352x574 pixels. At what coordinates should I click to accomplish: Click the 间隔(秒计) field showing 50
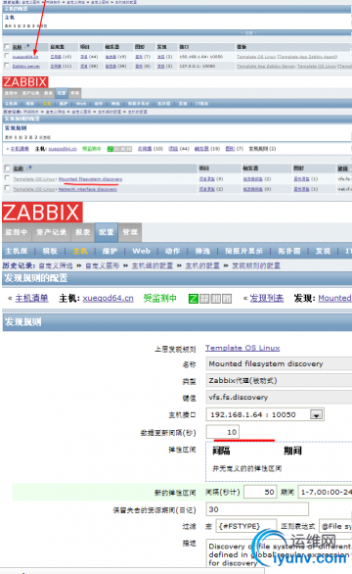click(x=260, y=492)
